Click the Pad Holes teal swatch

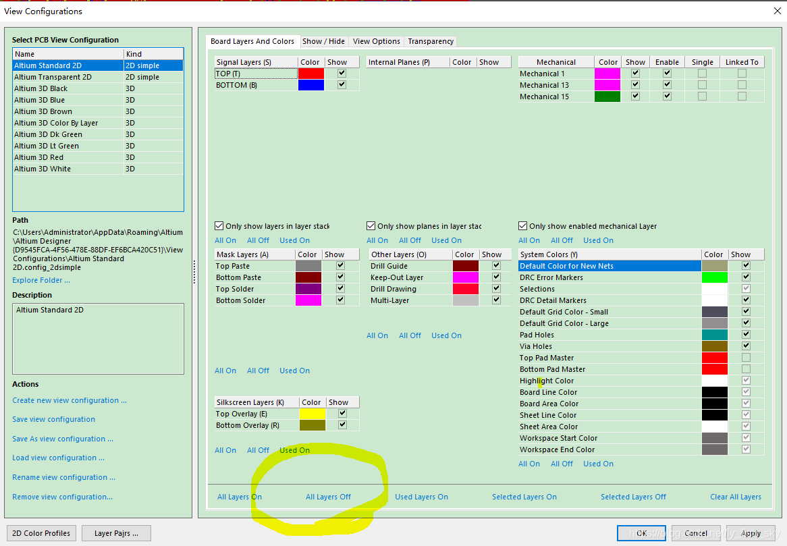tap(715, 335)
